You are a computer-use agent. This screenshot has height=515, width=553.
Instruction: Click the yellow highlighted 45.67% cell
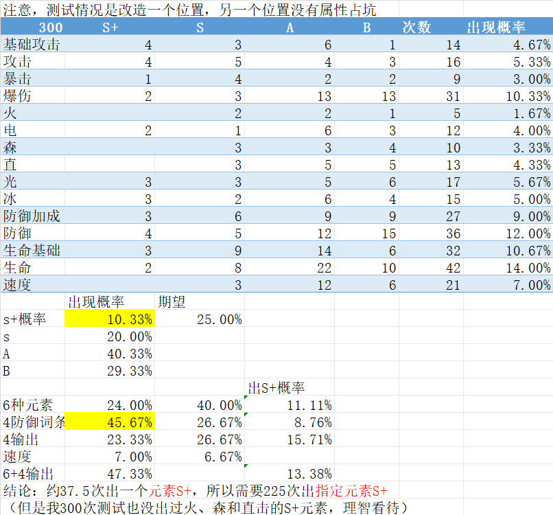[110, 422]
